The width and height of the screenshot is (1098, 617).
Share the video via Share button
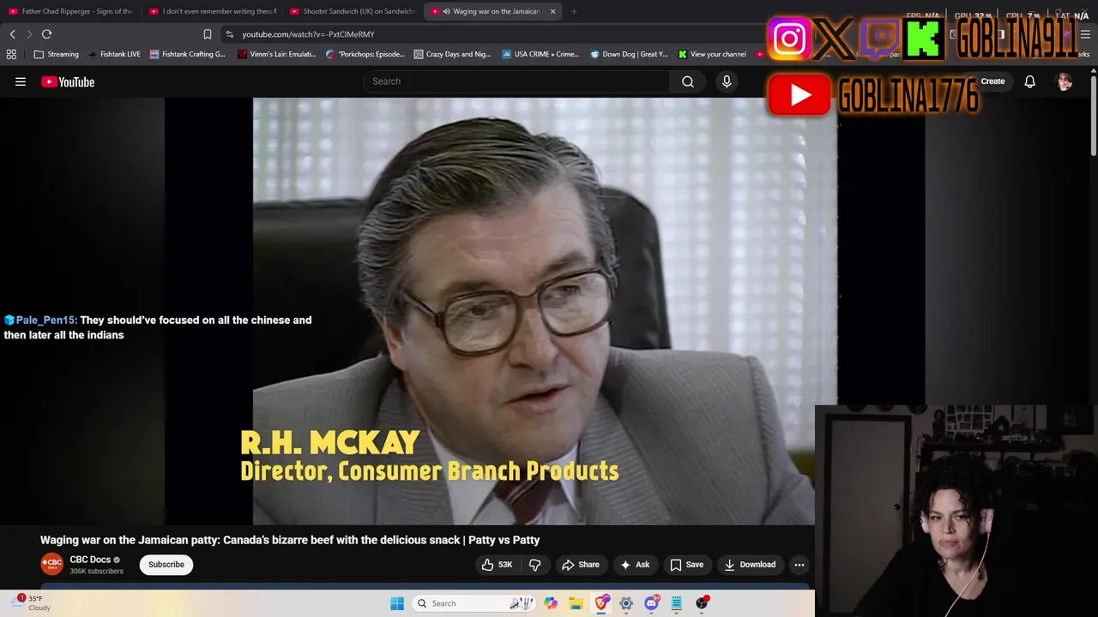[581, 565]
